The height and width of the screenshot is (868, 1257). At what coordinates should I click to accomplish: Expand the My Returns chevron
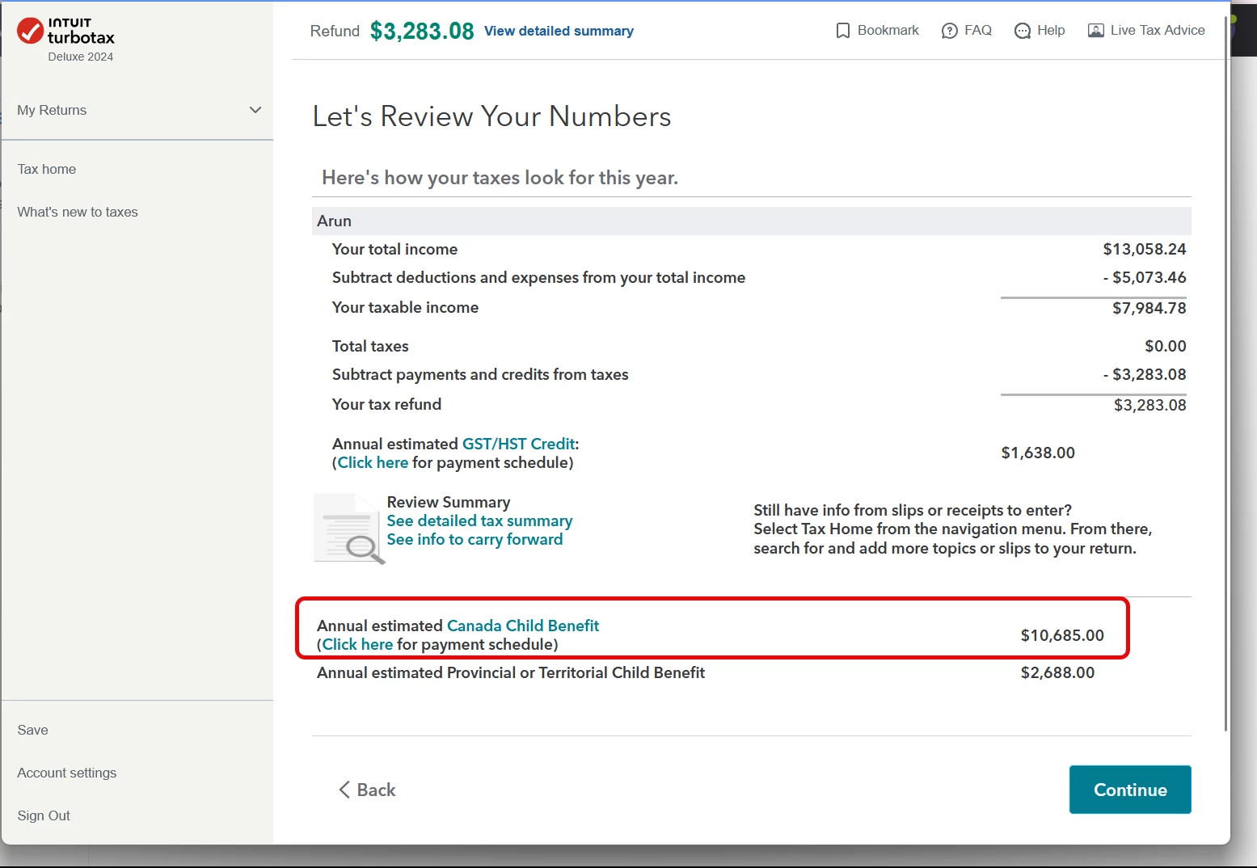pos(255,110)
